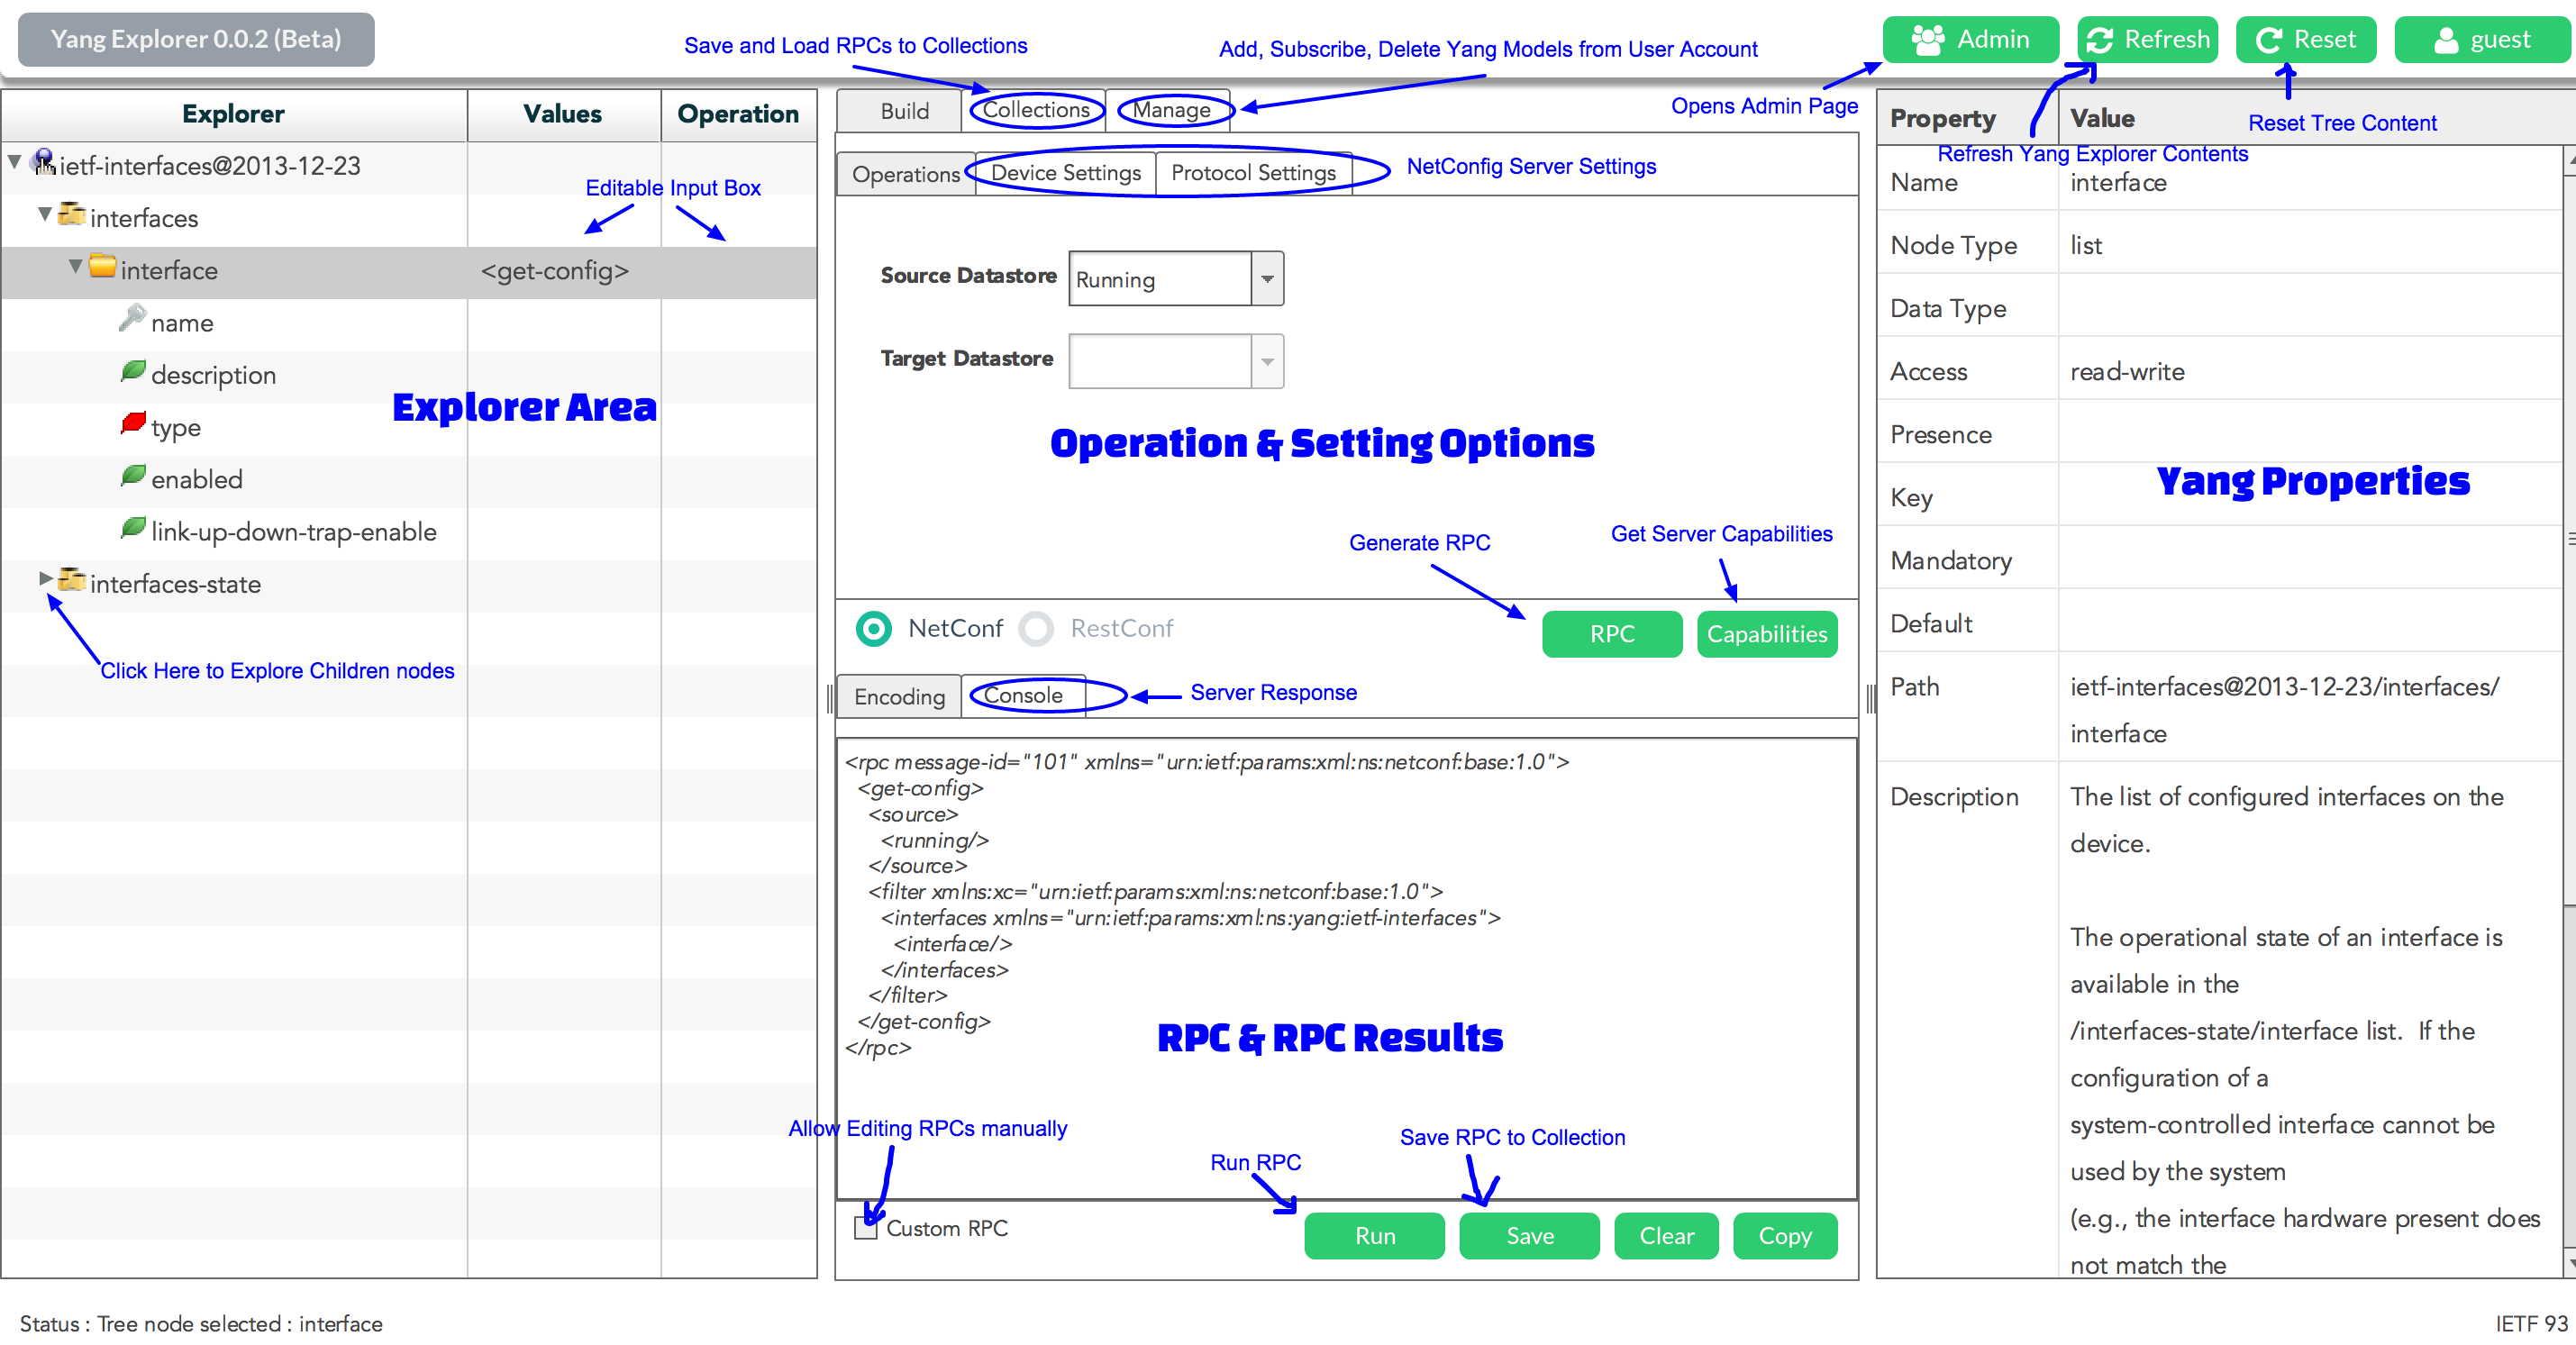Click the Save RPC to collection icon

(1526, 1236)
